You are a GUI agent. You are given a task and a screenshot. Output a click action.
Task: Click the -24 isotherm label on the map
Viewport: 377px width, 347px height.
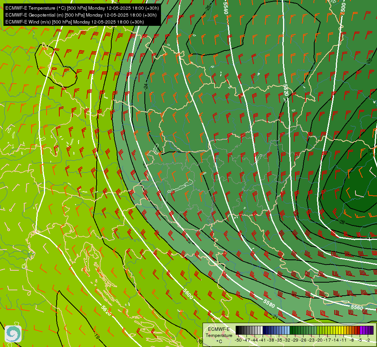click(146, 87)
